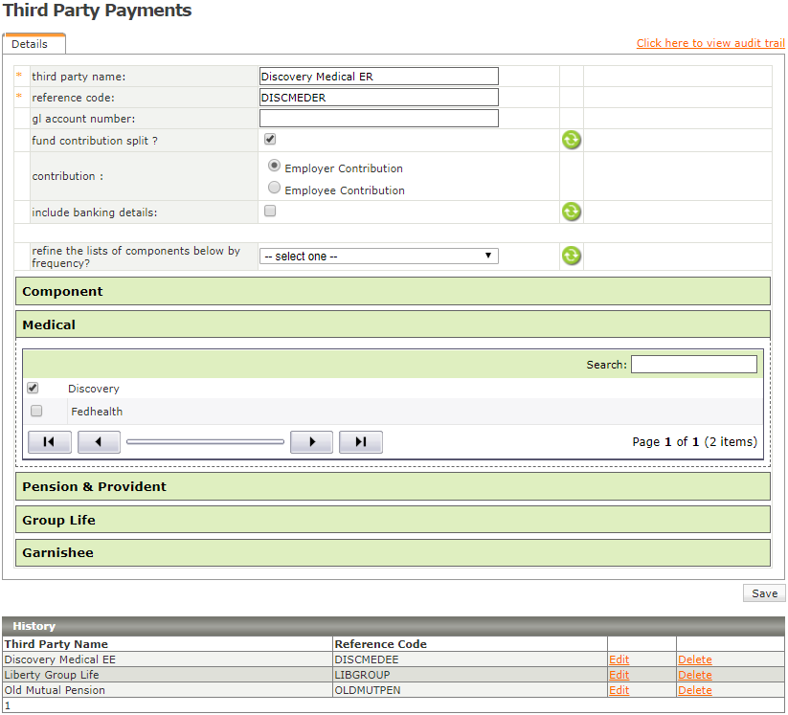The height and width of the screenshot is (715, 788).
Task: Expand the Garnishee section
Action: pos(393,552)
